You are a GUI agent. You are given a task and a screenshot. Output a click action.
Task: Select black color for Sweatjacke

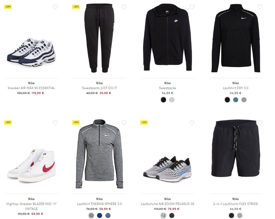coord(163,100)
